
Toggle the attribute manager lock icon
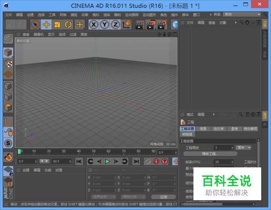pos(248,114)
